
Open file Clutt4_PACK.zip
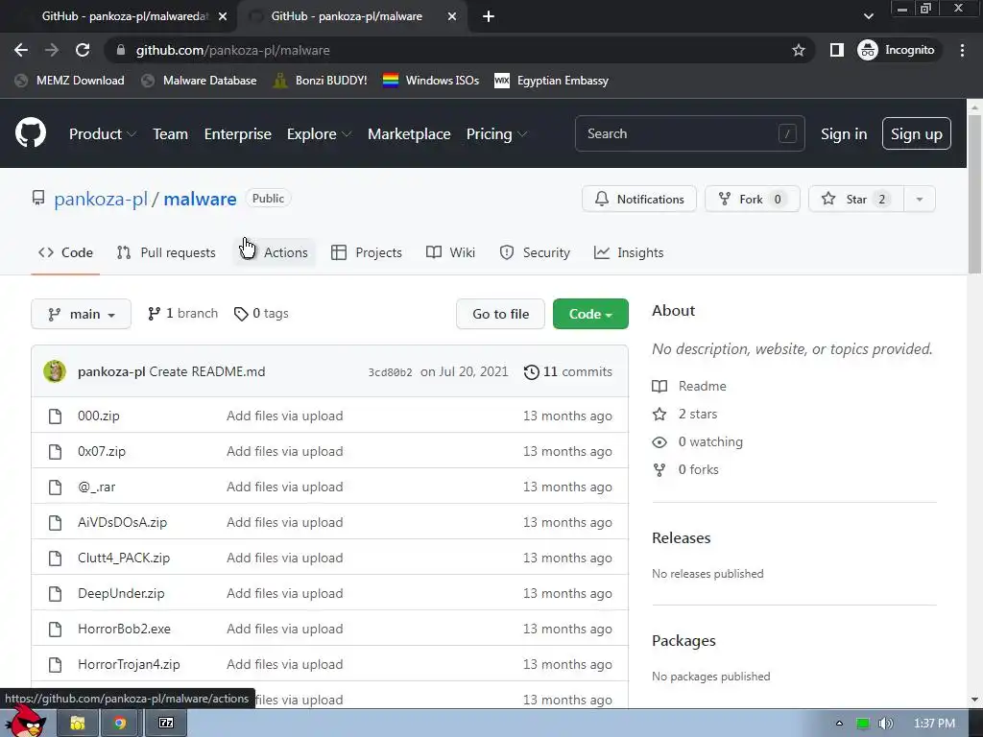click(x=124, y=558)
